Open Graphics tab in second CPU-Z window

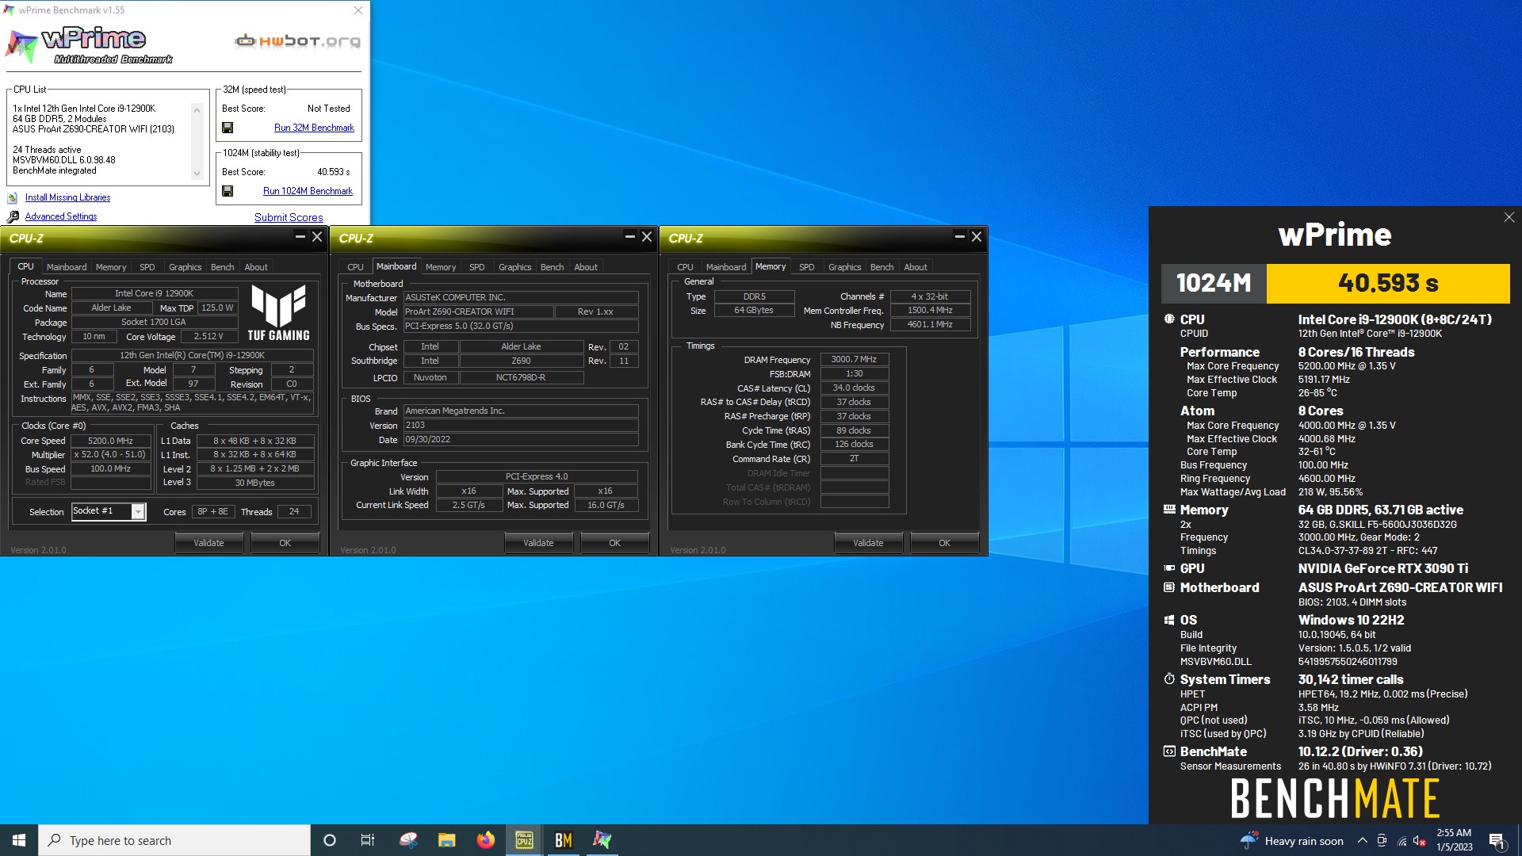tap(514, 267)
